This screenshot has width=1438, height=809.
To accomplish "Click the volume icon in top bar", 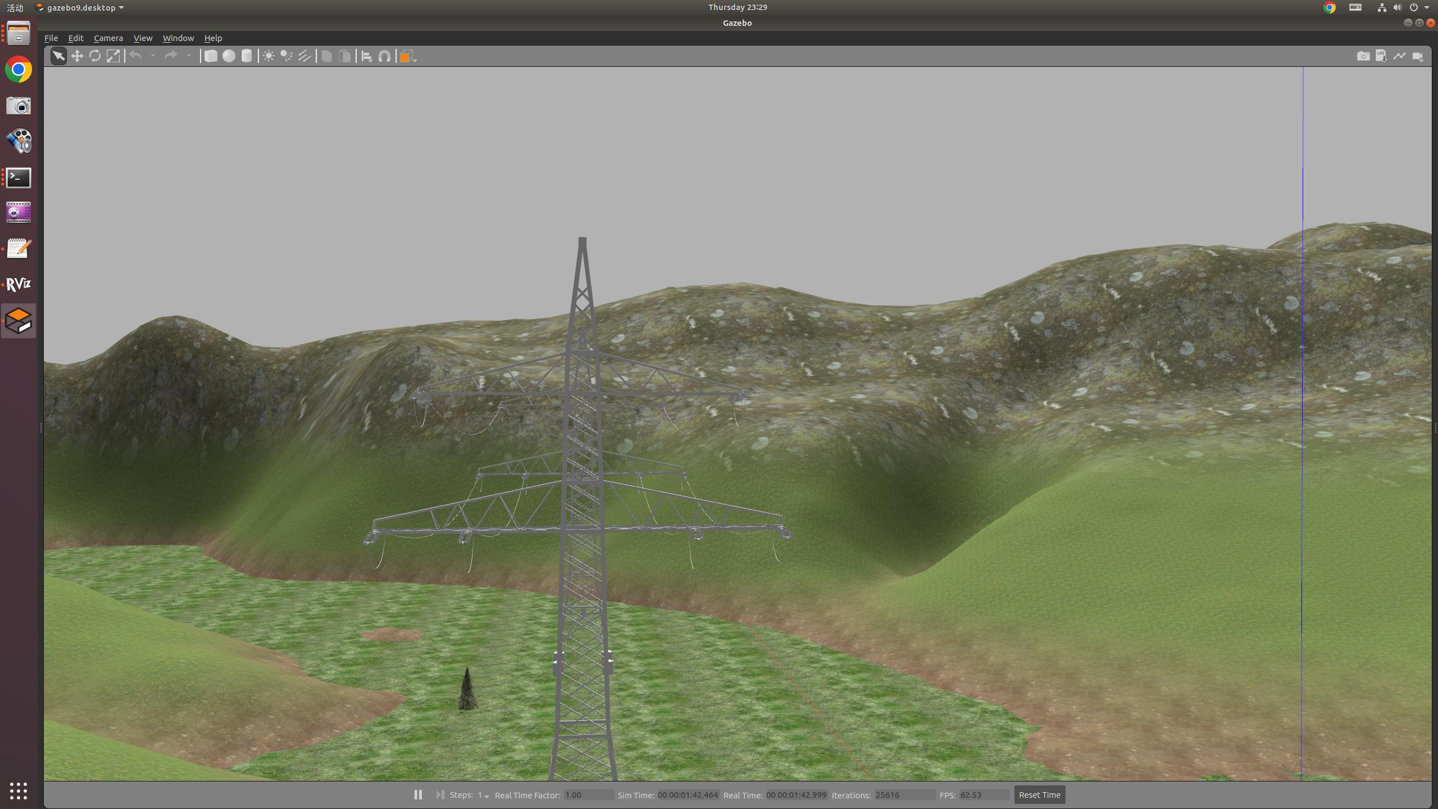I will coord(1397,7).
